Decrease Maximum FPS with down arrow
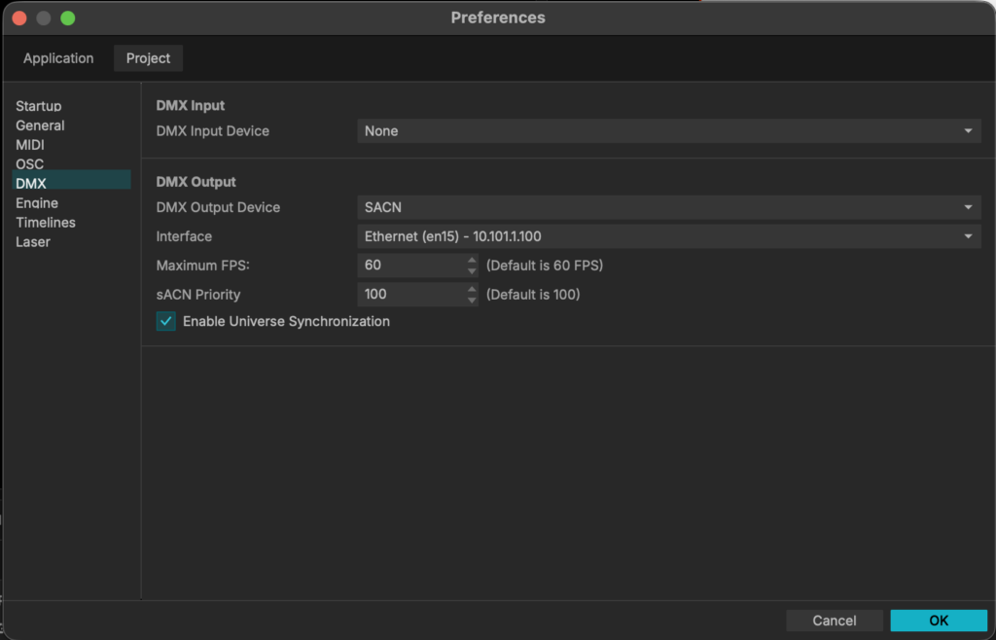Image resolution: width=996 pixels, height=640 pixels. tap(473, 271)
